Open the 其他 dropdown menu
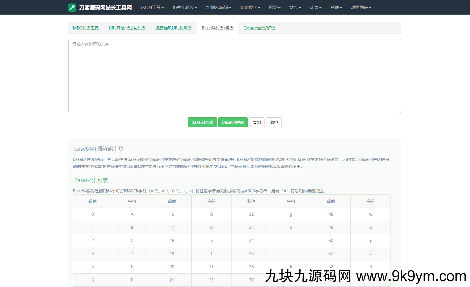 336,8
